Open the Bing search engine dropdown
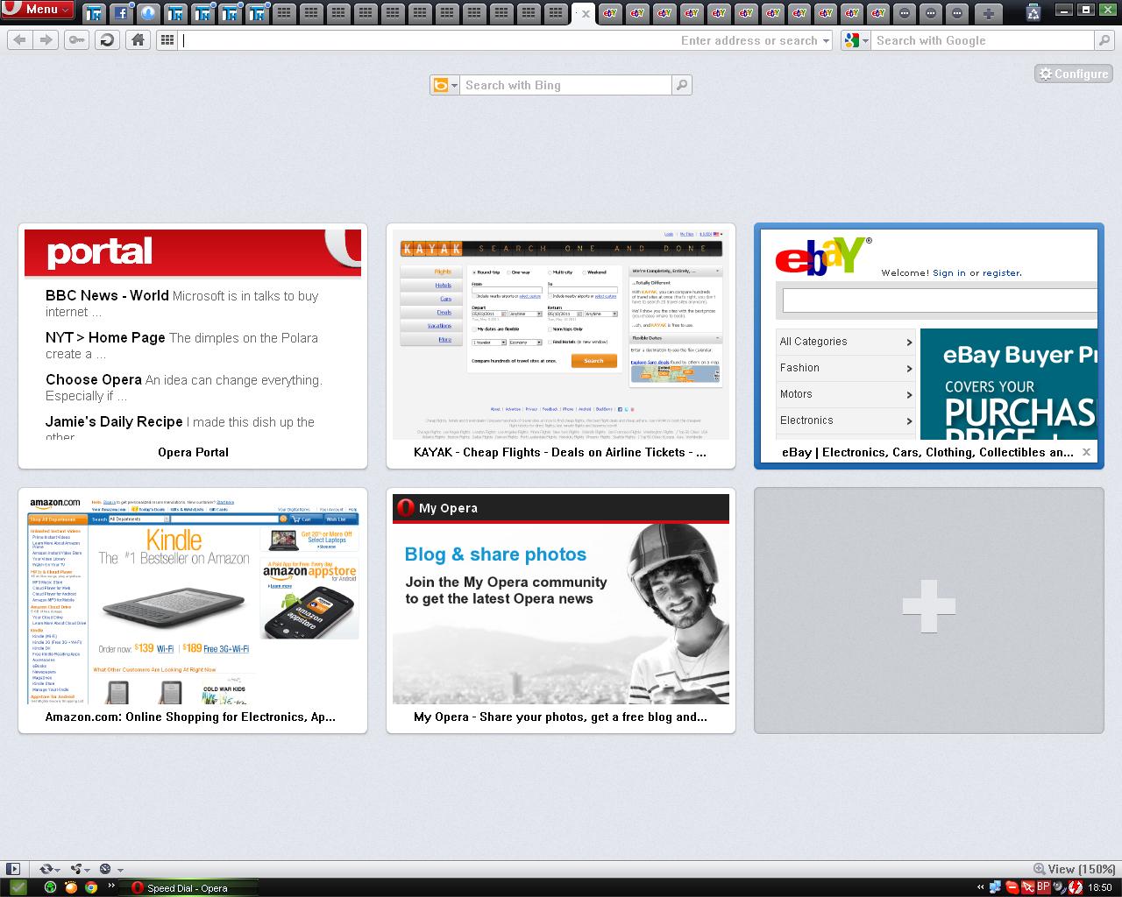Screen dimensions: 1122x897 click(444, 85)
